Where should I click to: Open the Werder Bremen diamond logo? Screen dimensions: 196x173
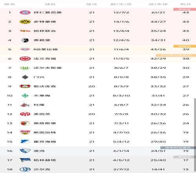tap(25, 96)
